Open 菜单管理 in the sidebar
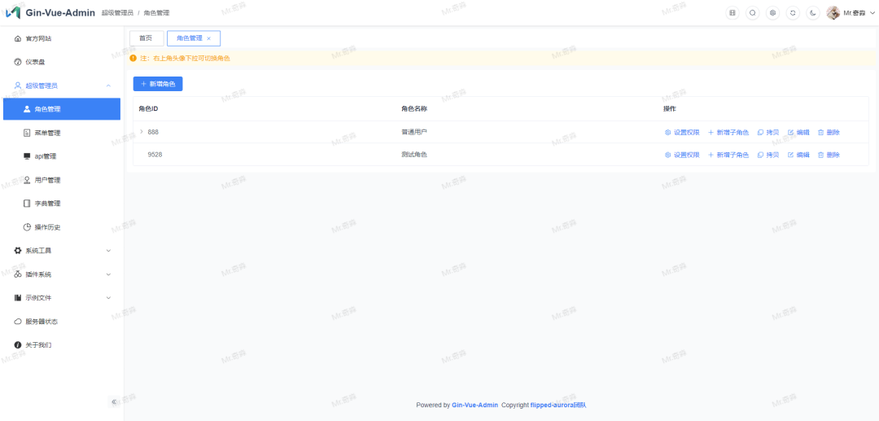The image size is (879, 421). point(62,133)
